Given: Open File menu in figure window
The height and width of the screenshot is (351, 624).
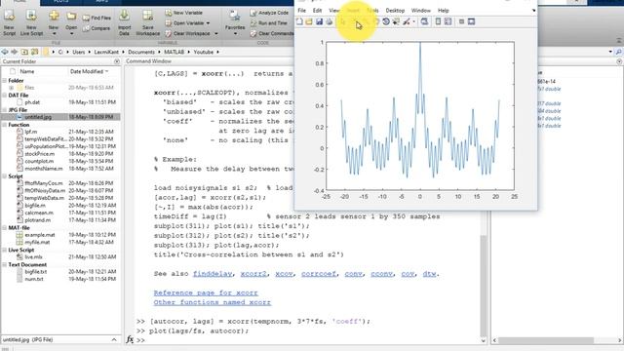Looking at the screenshot, I should pos(302,11).
